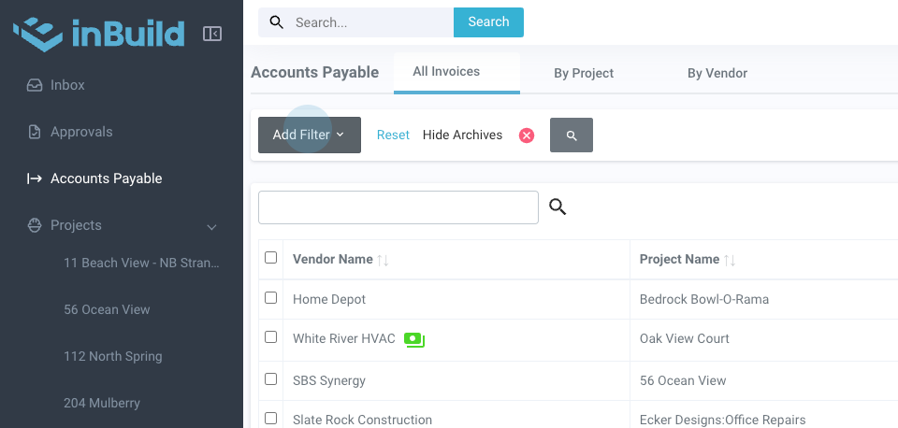Click the magnifier beside the table search box
This screenshot has width=898, height=428.
pyautogui.click(x=558, y=207)
